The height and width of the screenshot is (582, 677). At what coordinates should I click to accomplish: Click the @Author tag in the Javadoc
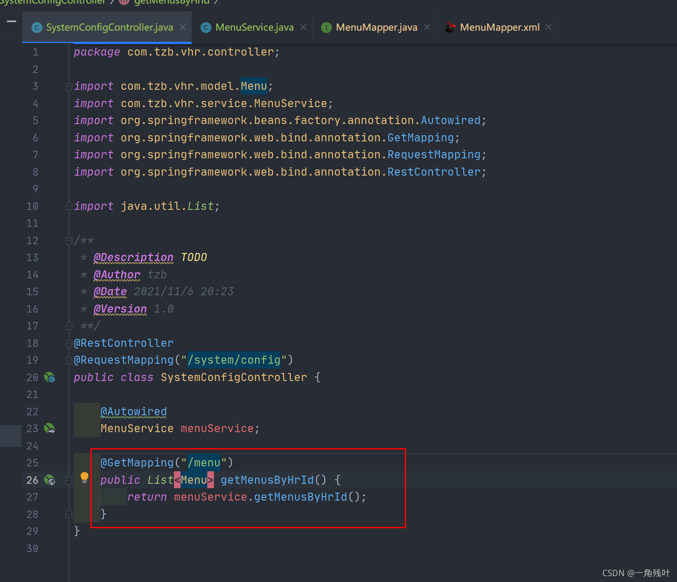pyautogui.click(x=117, y=275)
